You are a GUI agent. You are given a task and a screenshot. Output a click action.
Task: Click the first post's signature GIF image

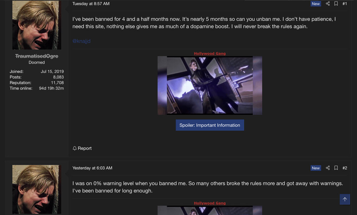click(210, 85)
